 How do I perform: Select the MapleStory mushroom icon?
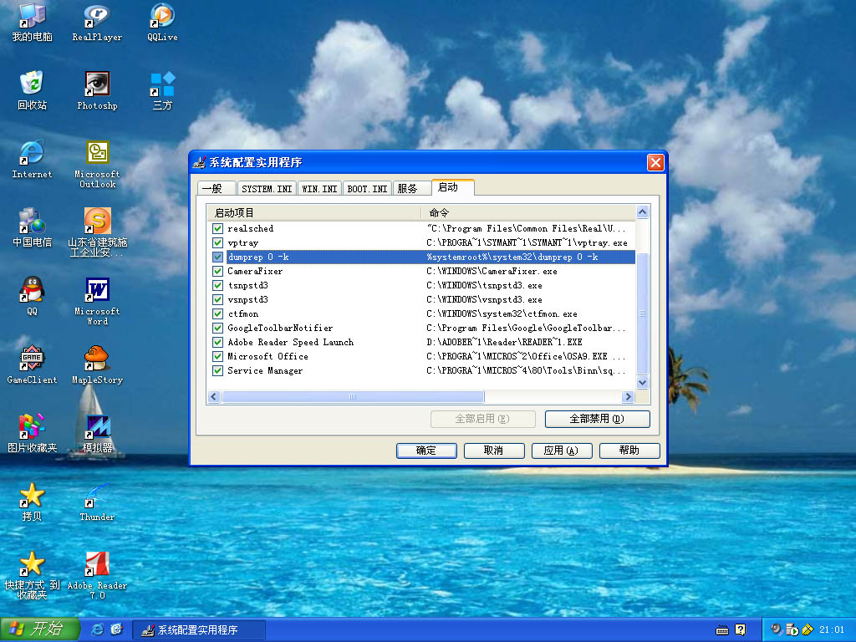tap(97, 359)
